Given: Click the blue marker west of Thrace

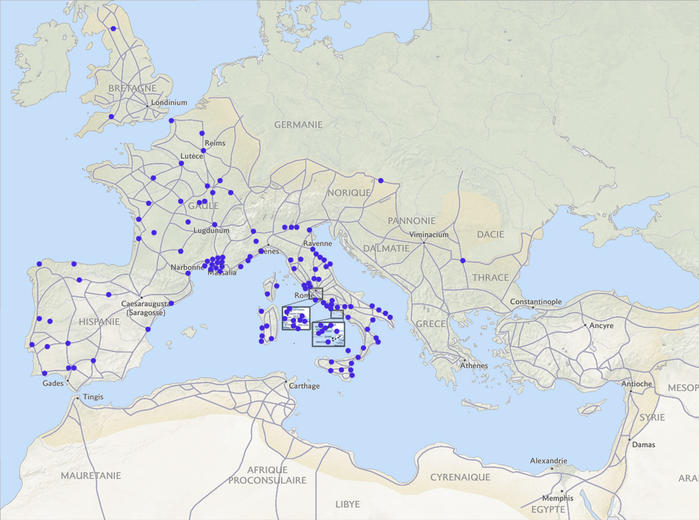Looking at the screenshot, I should tap(462, 260).
